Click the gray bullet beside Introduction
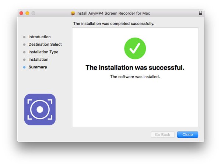The image size is (221, 166). [24, 37]
